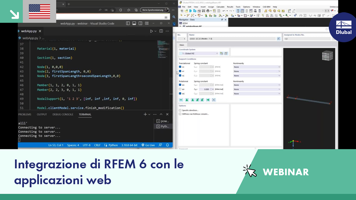Toggle VS Code primary side bar layout icon
The height and width of the screenshot is (200, 356).
click(x=128, y=23)
